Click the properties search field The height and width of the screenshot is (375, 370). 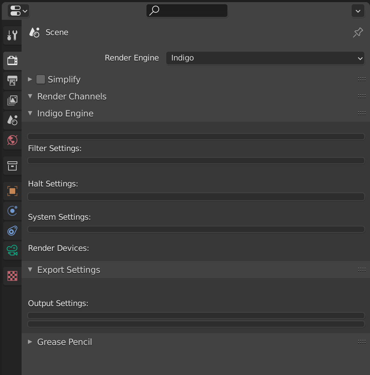[x=187, y=11]
